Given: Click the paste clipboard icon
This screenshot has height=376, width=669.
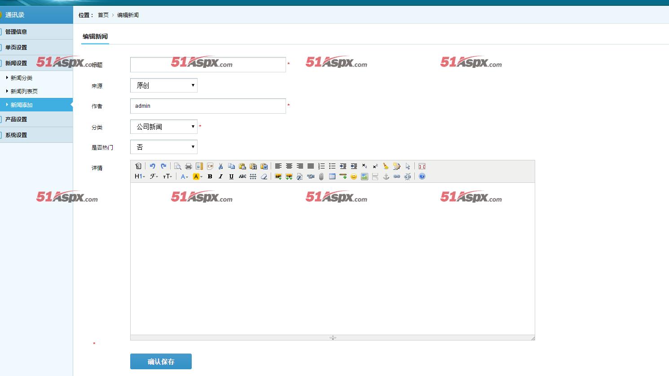Looking at the screenshot, I should [242, 166].
